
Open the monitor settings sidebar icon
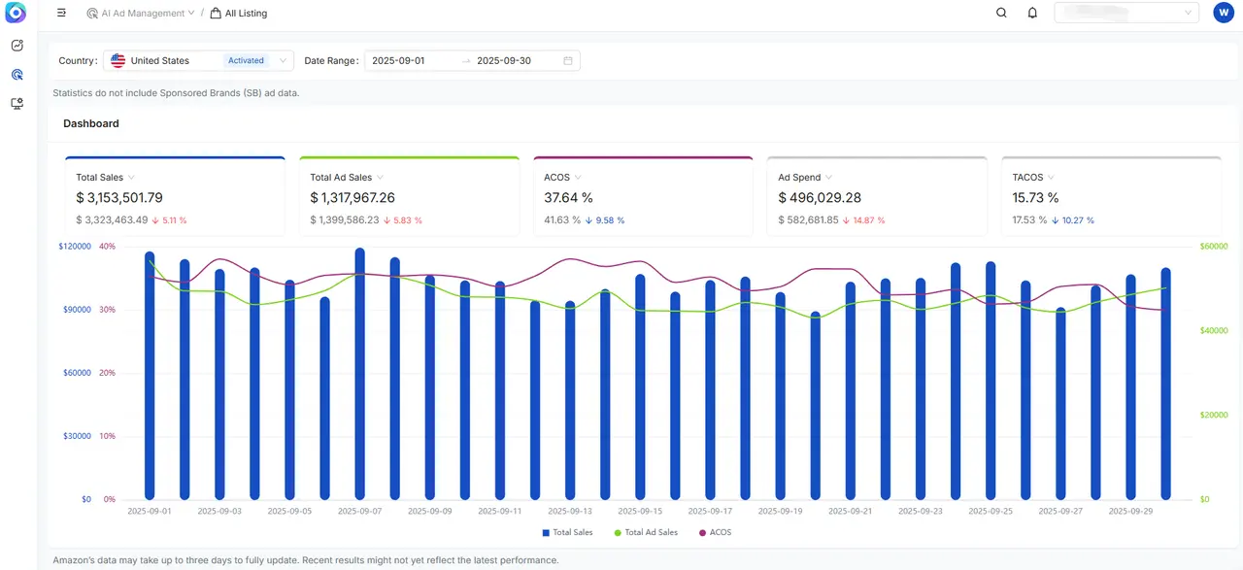pos(17,104)
